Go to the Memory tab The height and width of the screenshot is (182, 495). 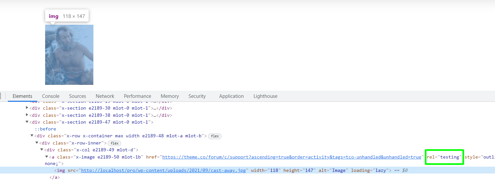(x=170, y=96)
